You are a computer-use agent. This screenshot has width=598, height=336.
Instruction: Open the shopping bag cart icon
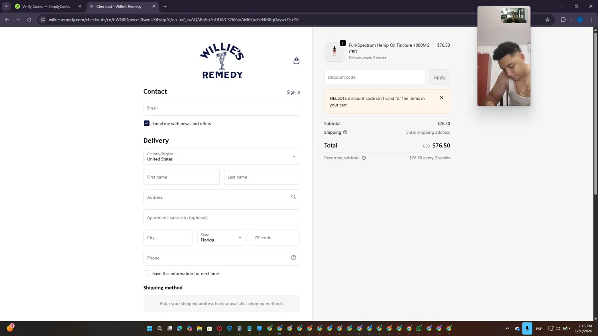(x=296, y=61)
